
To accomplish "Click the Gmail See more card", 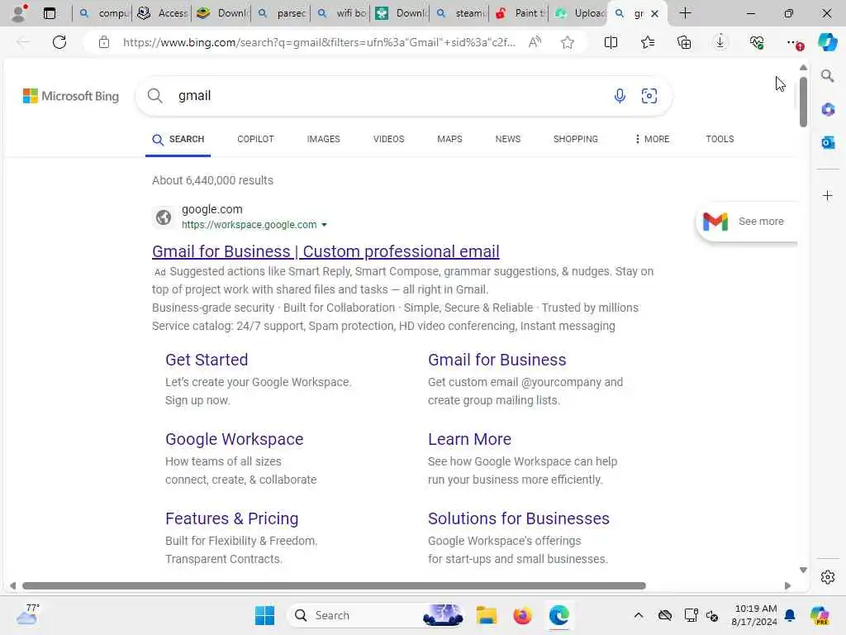I will point(747,222).
